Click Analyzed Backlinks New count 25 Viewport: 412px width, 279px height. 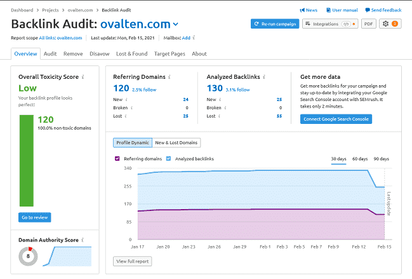(x=279, y=99)
